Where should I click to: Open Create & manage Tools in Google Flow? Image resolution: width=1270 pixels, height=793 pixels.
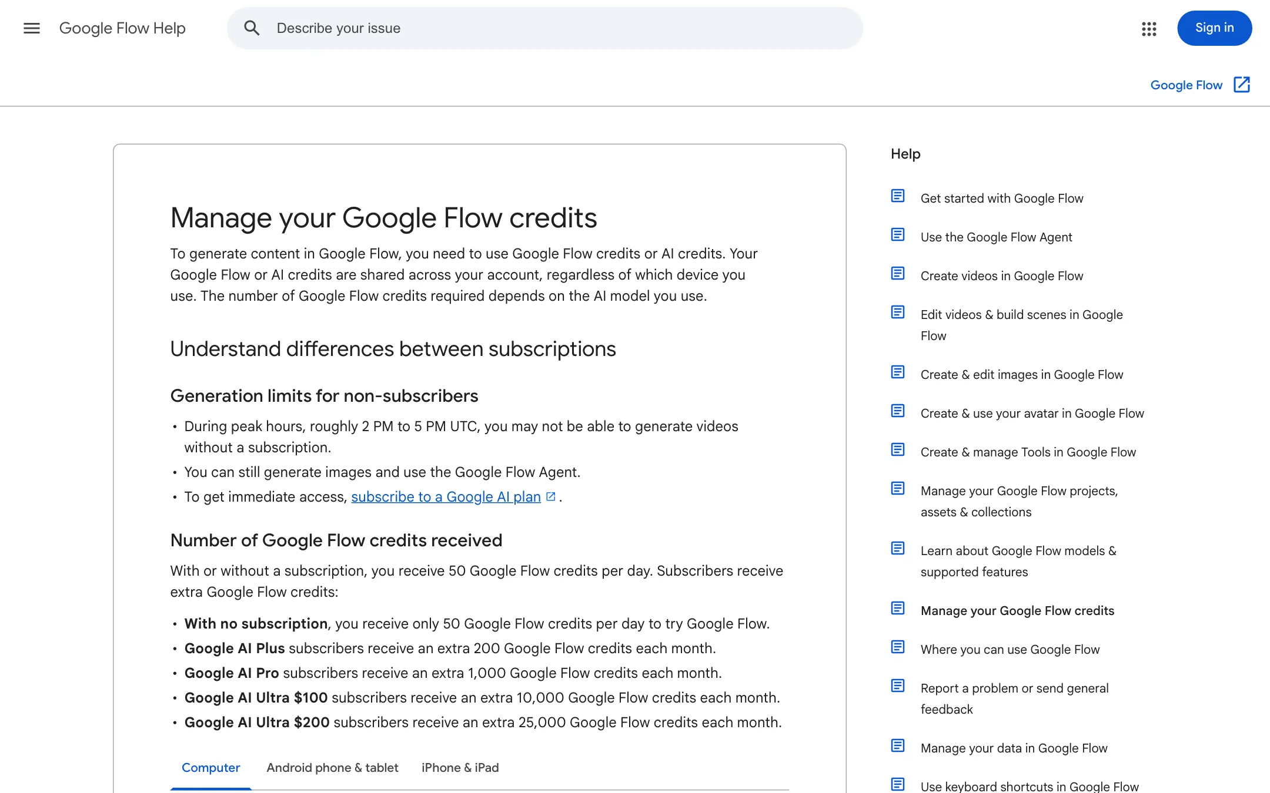click(1028, 452)
